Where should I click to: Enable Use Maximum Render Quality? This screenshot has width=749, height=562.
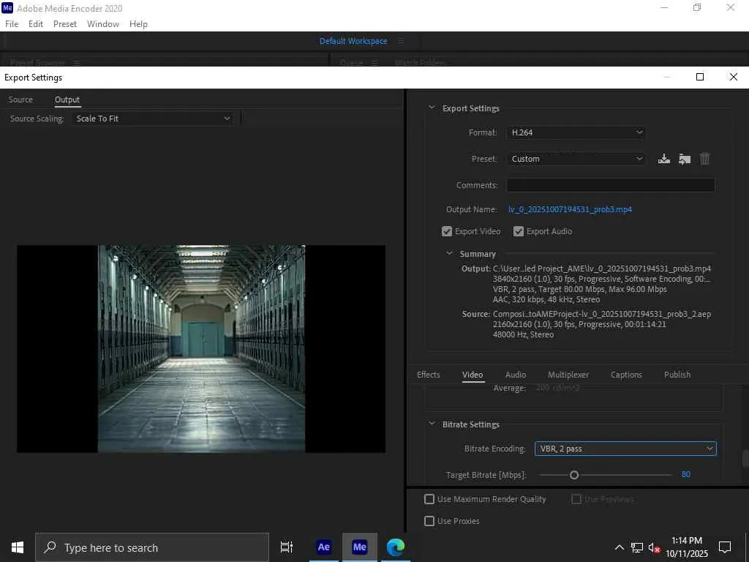click(429, 499)
